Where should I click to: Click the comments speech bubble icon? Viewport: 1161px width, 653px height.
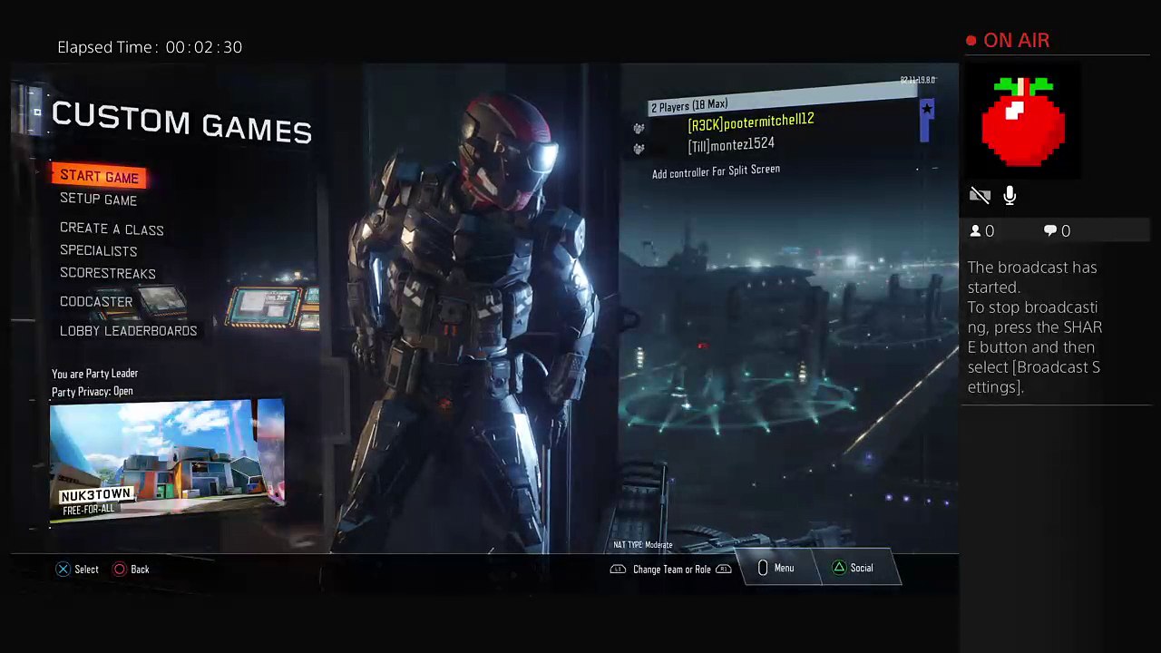coord(1050,231)
